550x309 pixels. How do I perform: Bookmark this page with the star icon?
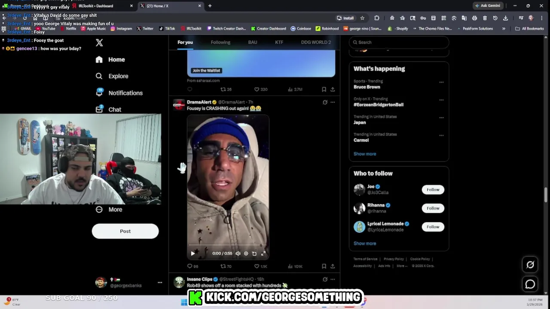[x=362, y=18]
